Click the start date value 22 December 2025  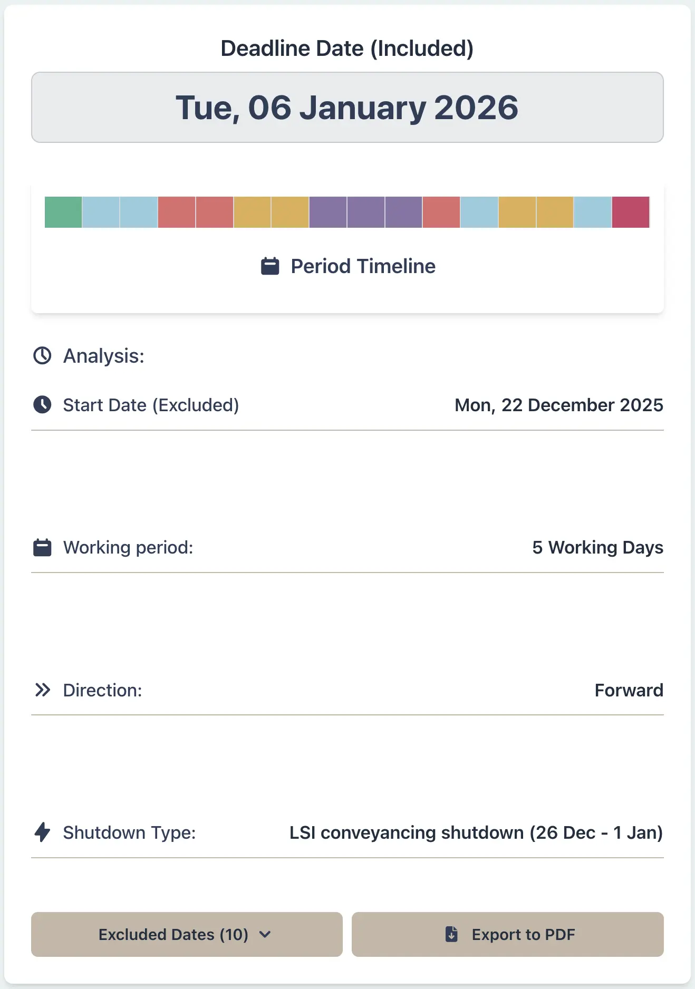pos(558,405)
